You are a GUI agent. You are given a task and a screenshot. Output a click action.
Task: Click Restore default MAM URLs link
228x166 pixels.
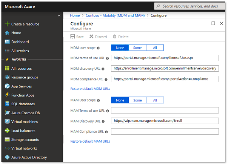coord(90,141)
